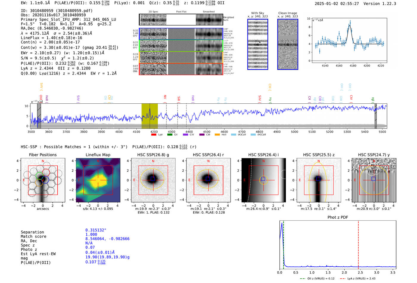Click the 's/b: 4.13 +/- 0.095' caption
Screen dimensions: 417x283
[98, 209]
